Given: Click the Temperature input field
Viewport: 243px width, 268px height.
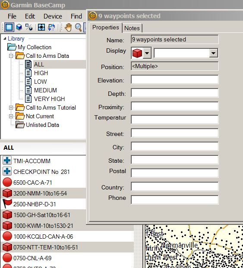Looking at the screenshot, I should pyautogui.click(x=175, y=119).
